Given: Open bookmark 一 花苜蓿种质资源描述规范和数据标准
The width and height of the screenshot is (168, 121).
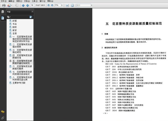Looking at the screenshot, I should coord(22,39).
